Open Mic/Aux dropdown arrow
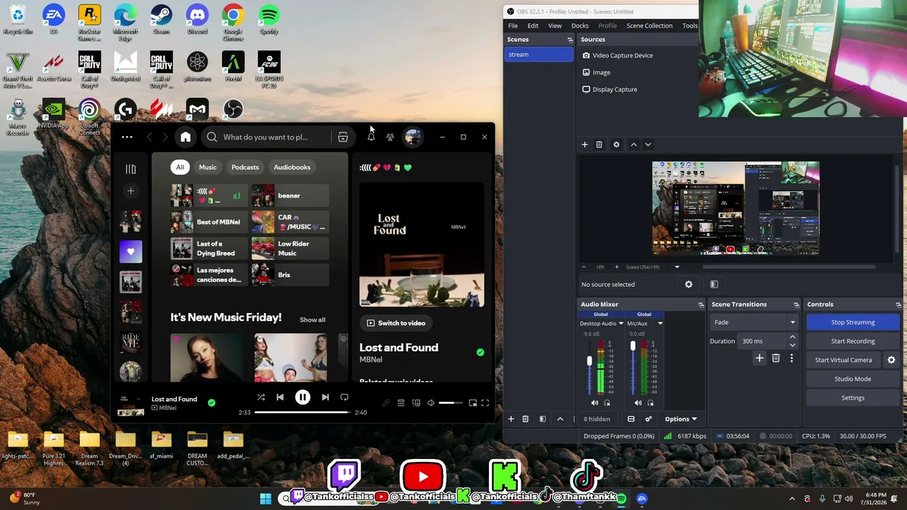907x510 pixels. pyautogui.click(x=660, y=324)
